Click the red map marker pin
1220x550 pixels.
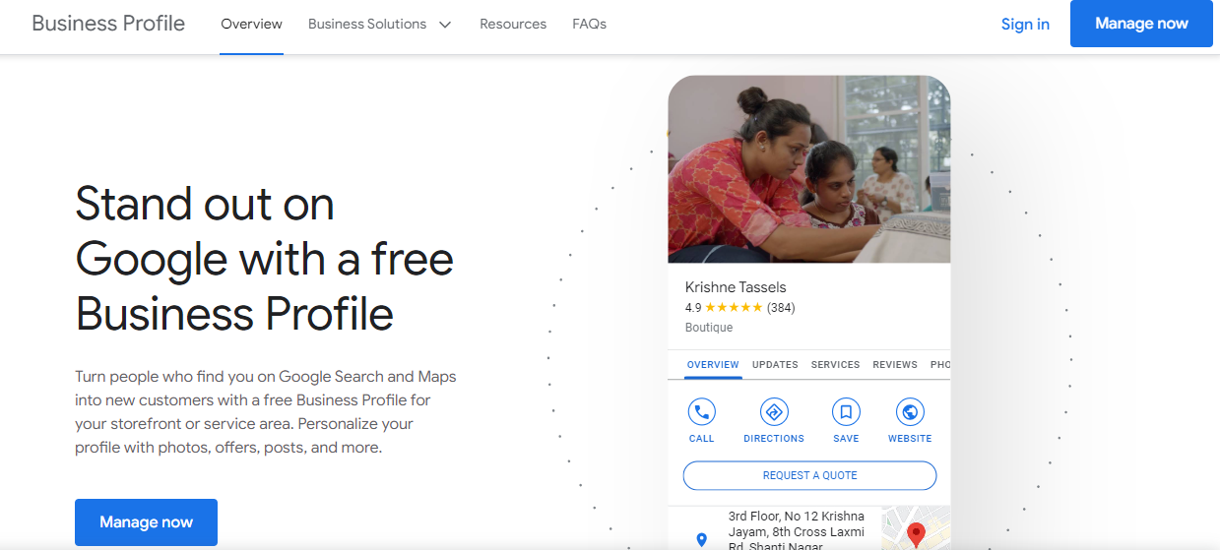(x=916, y=535)
